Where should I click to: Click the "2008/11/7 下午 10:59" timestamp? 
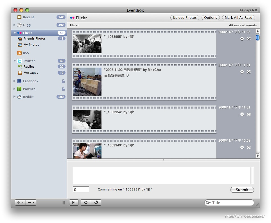(x=234, y=141)
